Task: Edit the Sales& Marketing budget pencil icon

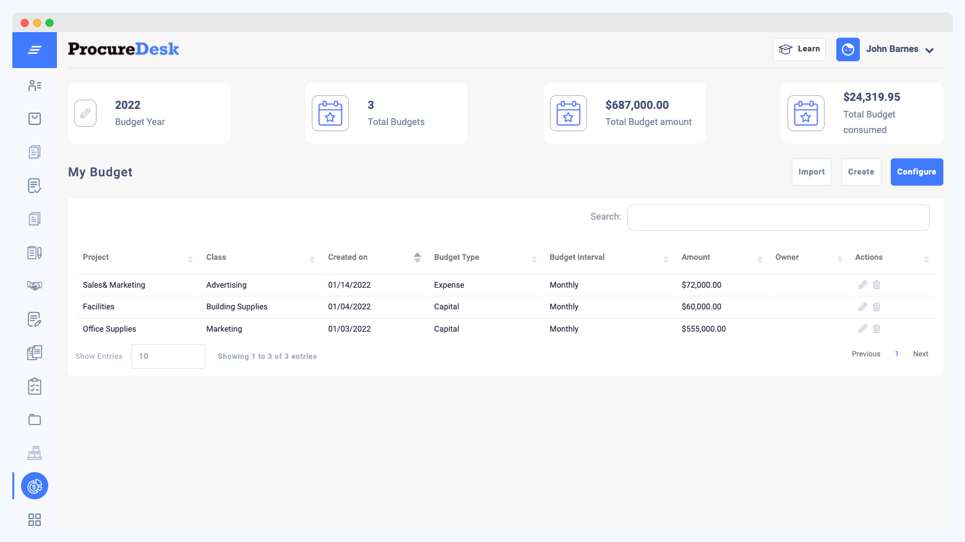Action: (862, 285)
